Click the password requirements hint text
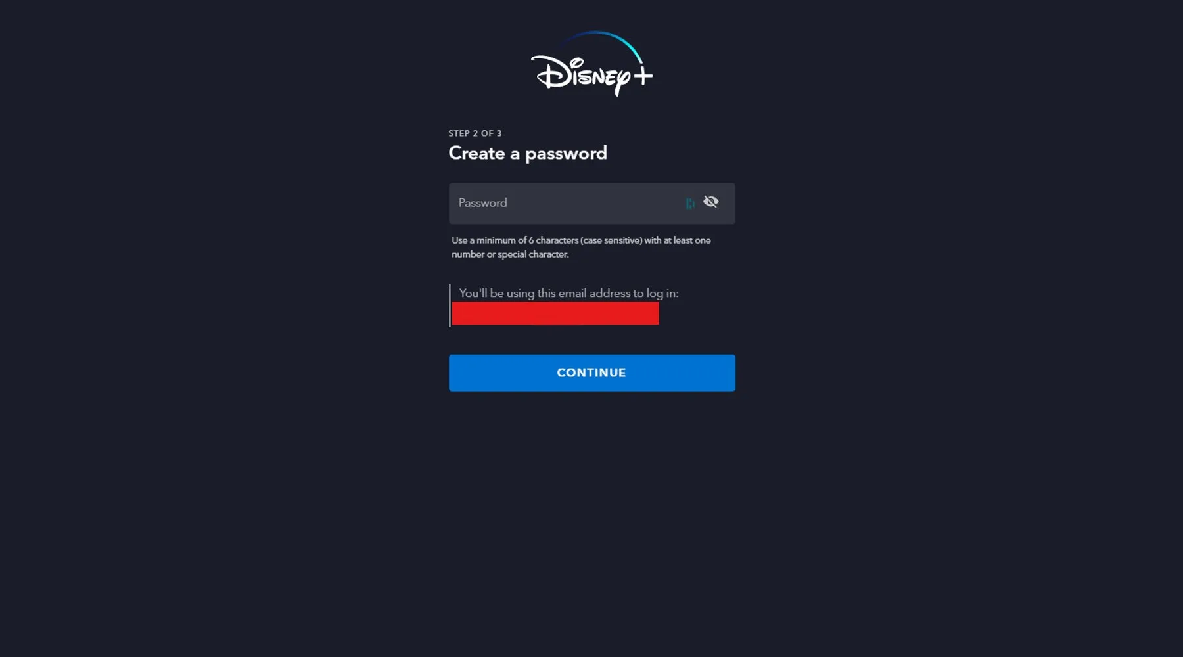1183x657 pixels. point(581,247)
